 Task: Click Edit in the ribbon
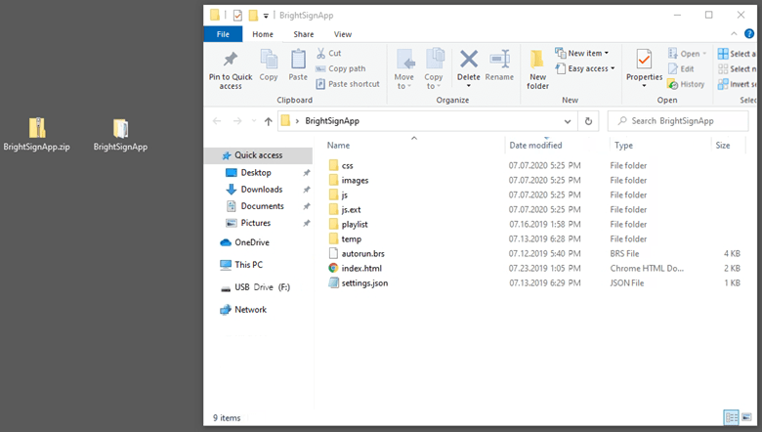681,68
